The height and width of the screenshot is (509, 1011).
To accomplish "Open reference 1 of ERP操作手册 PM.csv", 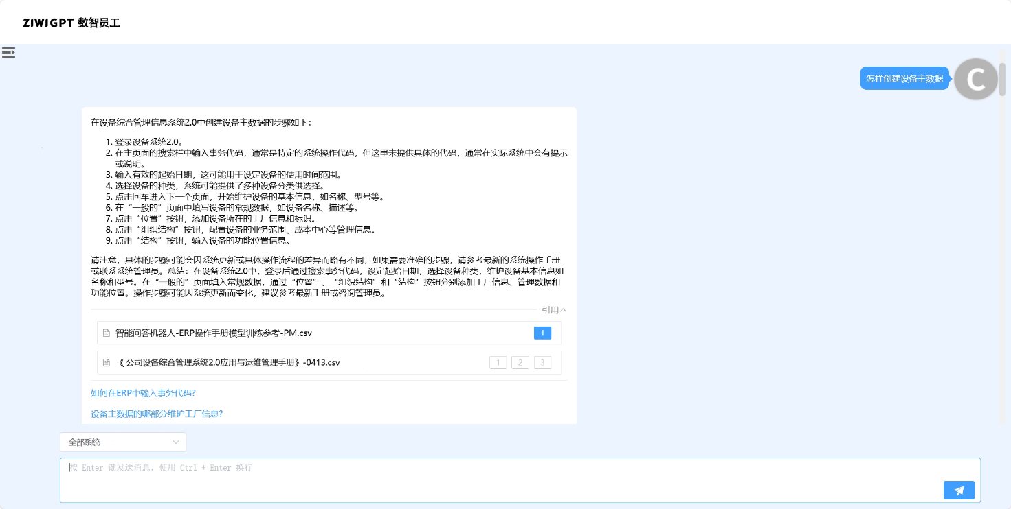I will click(542, 333).
